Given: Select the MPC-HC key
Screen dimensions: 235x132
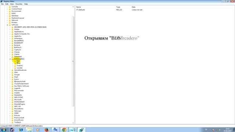Looking at the screenshot, I should click(18, 106).
